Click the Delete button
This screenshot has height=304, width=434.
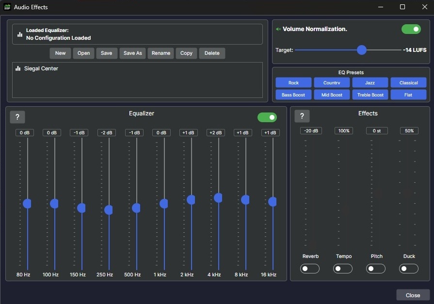click(212, 53)
